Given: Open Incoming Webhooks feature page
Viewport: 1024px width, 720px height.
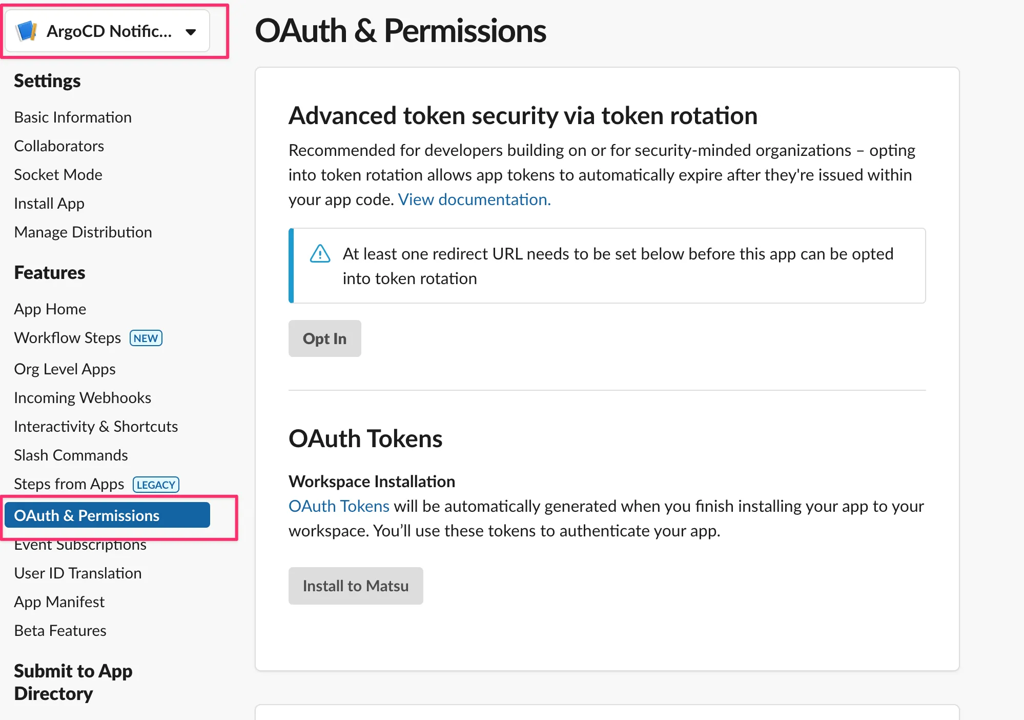Looking at the screenshot, I should coord(83,398).
